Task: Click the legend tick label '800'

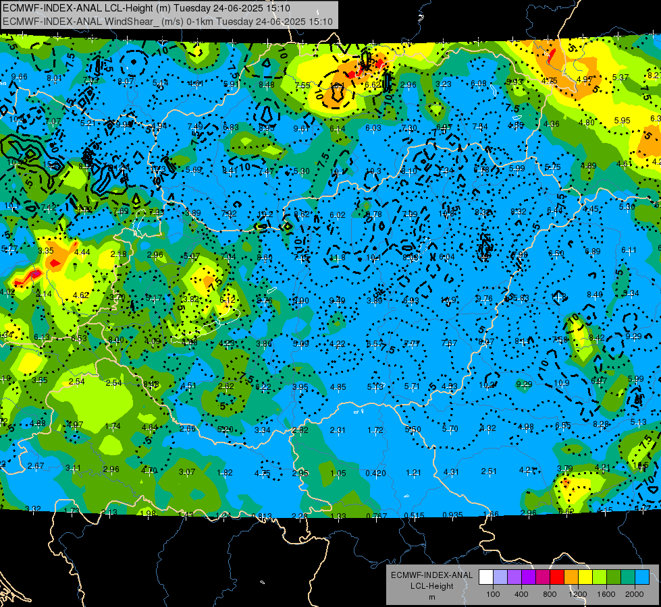Action: coord(550,594)
